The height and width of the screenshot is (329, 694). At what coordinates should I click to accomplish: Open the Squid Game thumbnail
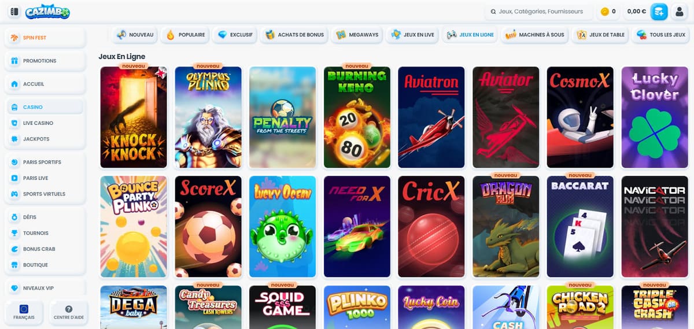point(282,307)
